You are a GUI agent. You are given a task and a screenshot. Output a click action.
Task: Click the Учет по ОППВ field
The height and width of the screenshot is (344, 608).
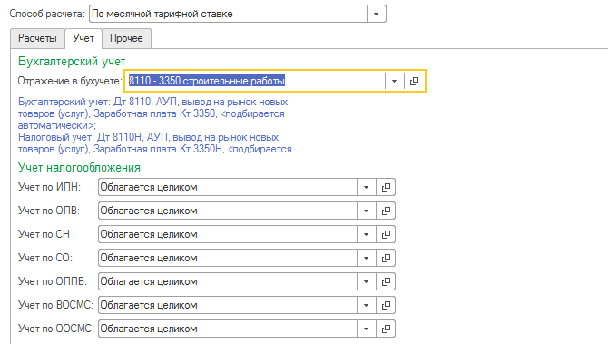(x=228, y=281)
